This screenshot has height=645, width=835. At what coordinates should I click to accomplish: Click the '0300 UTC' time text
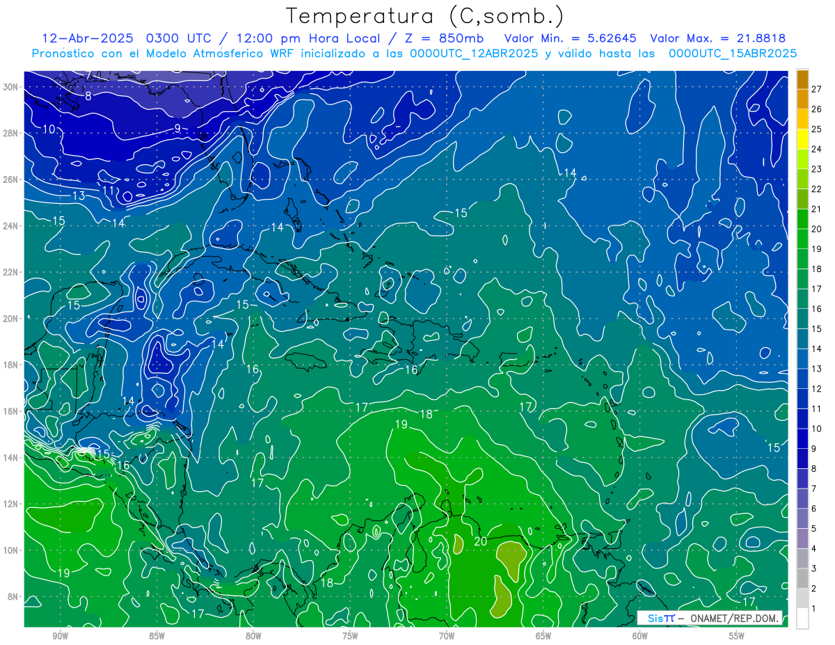click(x=180, y=38)
